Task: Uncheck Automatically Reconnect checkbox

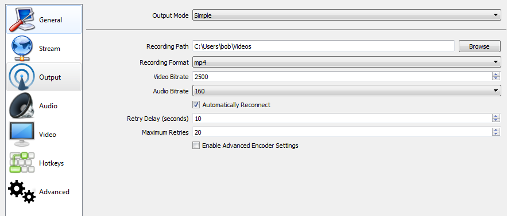Action: pyautogui.click(x=196, y=105)
